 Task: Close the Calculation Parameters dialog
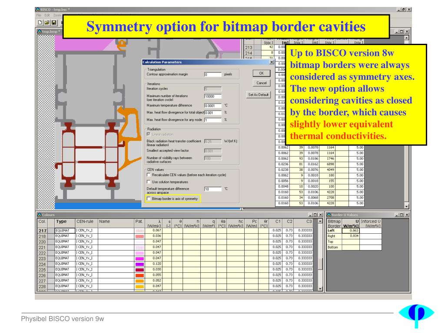point(272,62)
